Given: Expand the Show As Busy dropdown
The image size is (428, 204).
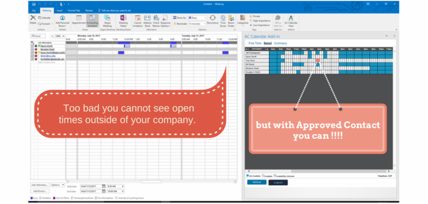Looking at the screenshot, I should coord(197,18).
